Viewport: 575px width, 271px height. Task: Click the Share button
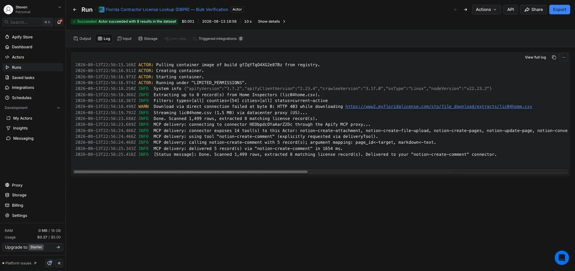click(533, 10)
